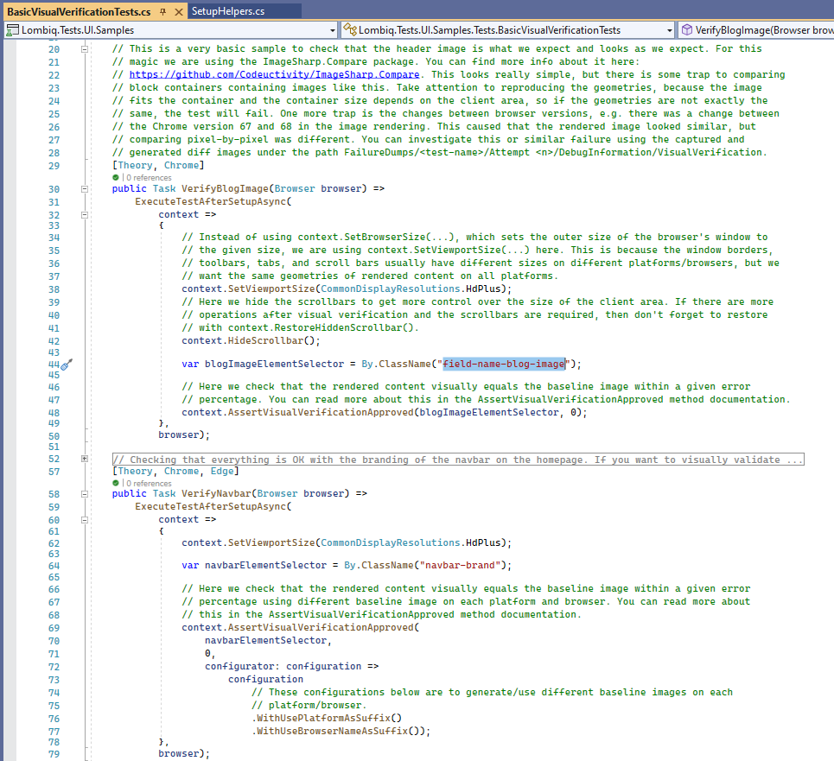834x761 pixels.
Task: Close the BasicVisualVerificationTests.cs tab
Action: coord(179,12)
